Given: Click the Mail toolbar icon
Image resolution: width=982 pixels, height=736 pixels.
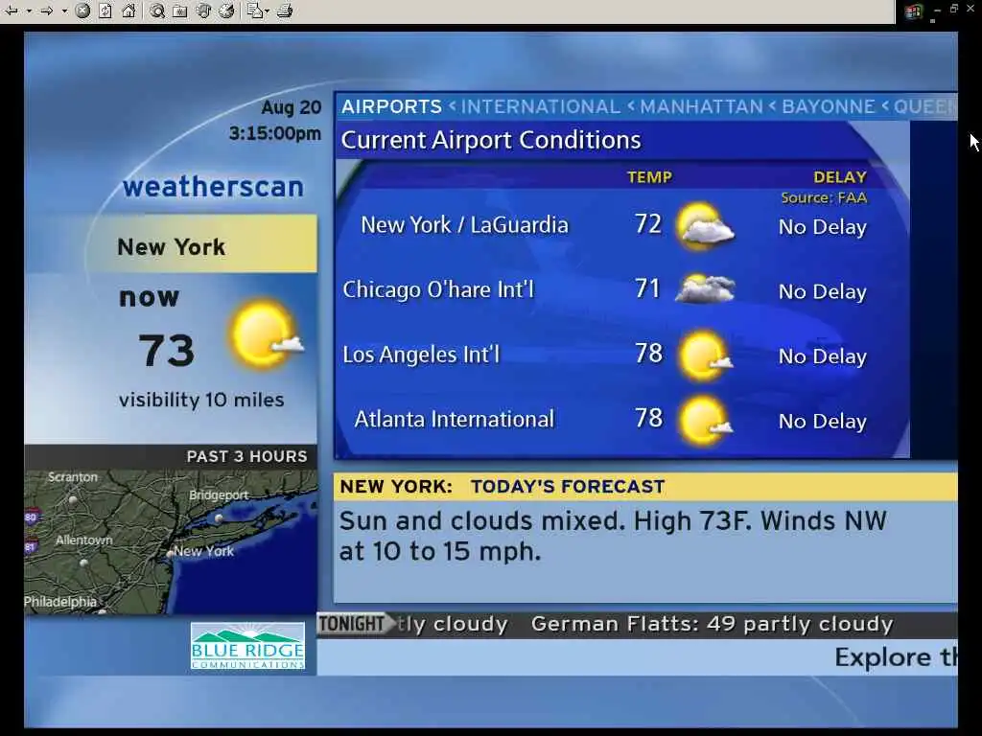Looking at the screenshot, I should (x=255, y=11).
